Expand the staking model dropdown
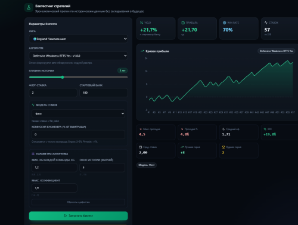The height and width of the screenshot is (225, 298). (78, 113)
